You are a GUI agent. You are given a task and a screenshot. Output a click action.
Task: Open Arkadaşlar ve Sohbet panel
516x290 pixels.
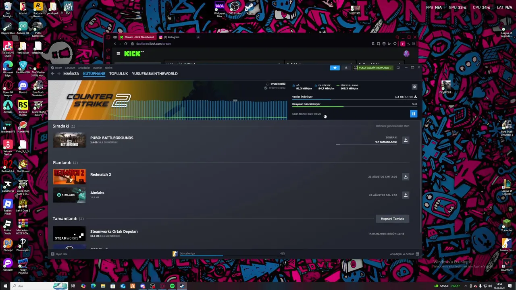click(x=404, y=254)
